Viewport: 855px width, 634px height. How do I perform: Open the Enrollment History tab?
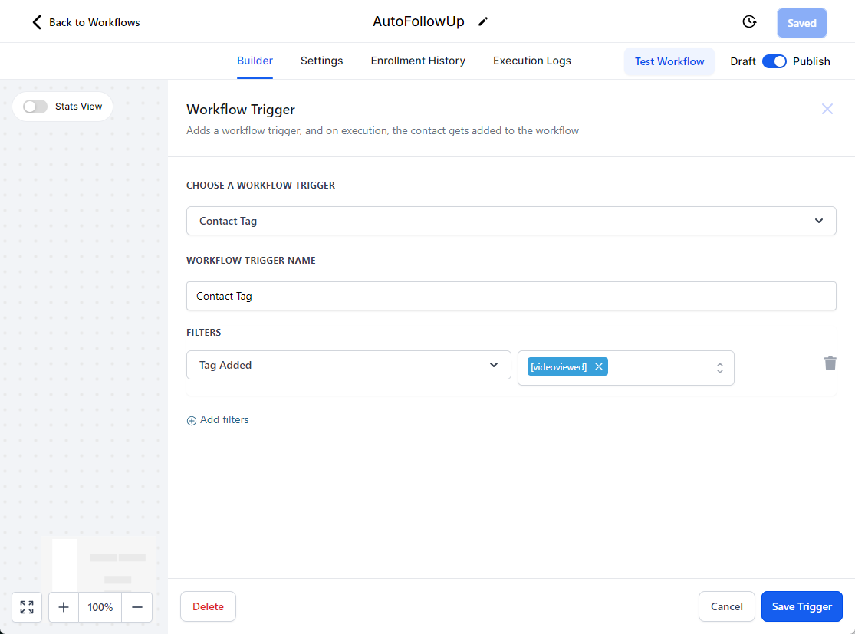418,61
